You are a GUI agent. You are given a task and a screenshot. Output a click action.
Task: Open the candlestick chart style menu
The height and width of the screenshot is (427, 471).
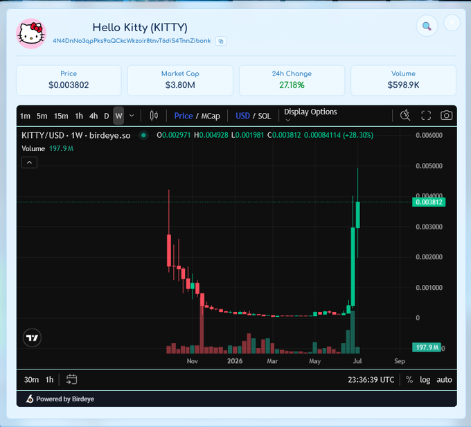[x=154, y=116]
